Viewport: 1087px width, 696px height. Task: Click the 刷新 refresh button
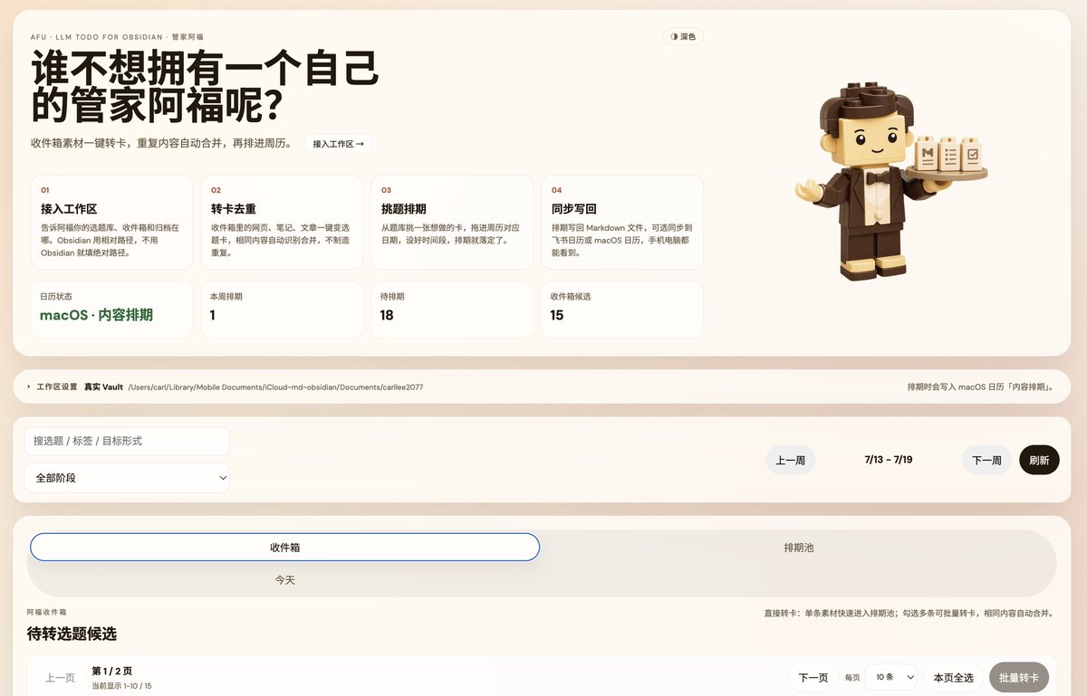point(1039,460)
